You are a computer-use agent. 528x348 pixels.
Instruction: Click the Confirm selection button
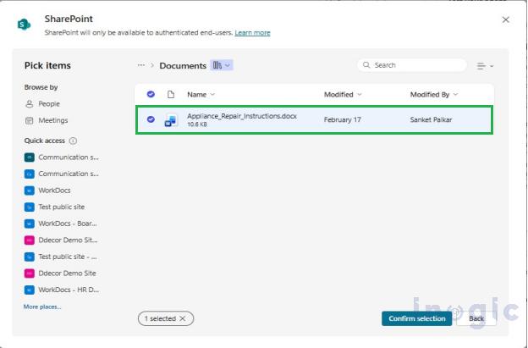pos(417,318)
